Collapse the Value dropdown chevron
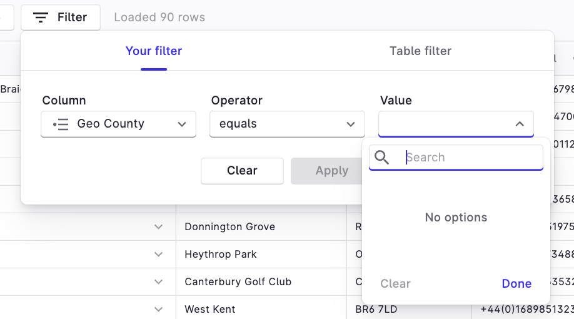 click(x=520, y=124)
